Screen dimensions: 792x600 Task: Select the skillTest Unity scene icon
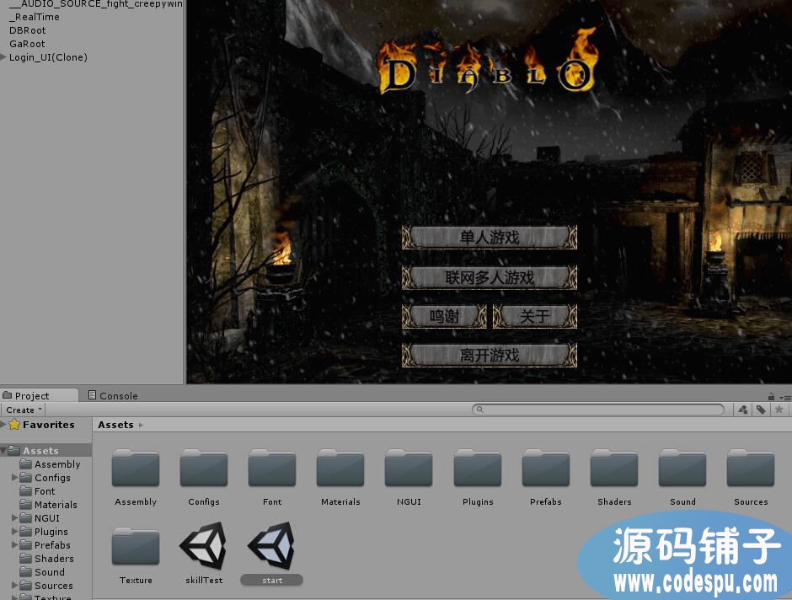tap(204, 546)
